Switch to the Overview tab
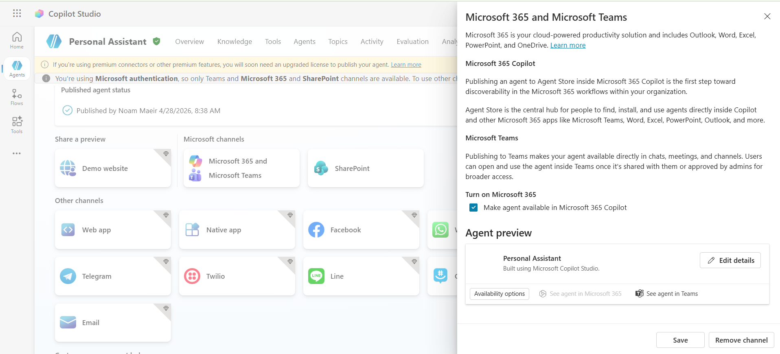Viewport: 780px width, 354px height. coord(190,42)
